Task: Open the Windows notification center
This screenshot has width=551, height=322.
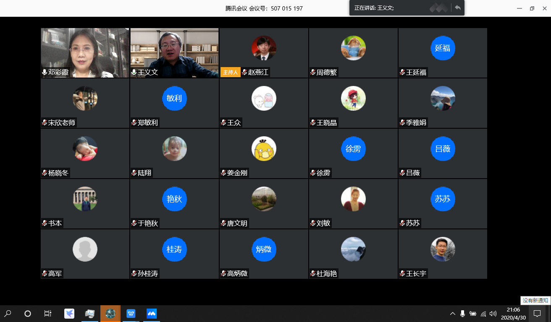Action: coord(537,313)
